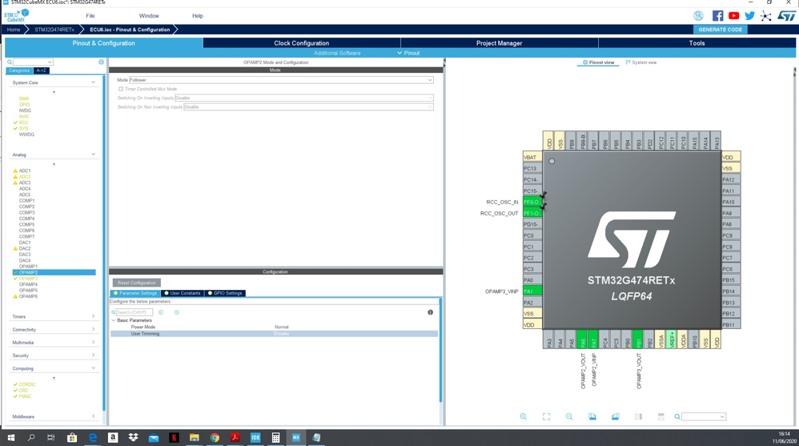The image size is (799, 446).
Task: Click Reset Configuration button
Action: (137, 283)
